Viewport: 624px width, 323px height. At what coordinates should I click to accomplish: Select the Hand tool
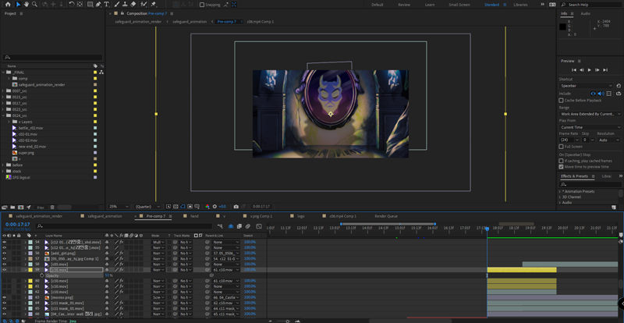point(26,5)
